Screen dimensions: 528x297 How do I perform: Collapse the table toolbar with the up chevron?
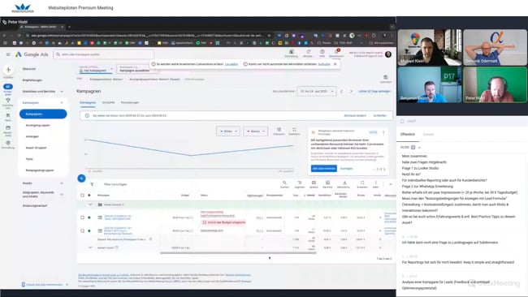click(390, 184)
